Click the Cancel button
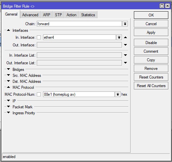The width and height of the screenshot is (172, 162). click(x=151, y=24)
